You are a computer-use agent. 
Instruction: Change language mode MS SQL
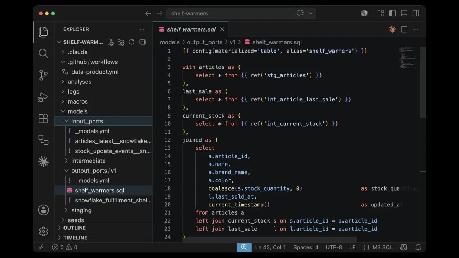pyautogui.click(x=383, y=247)
